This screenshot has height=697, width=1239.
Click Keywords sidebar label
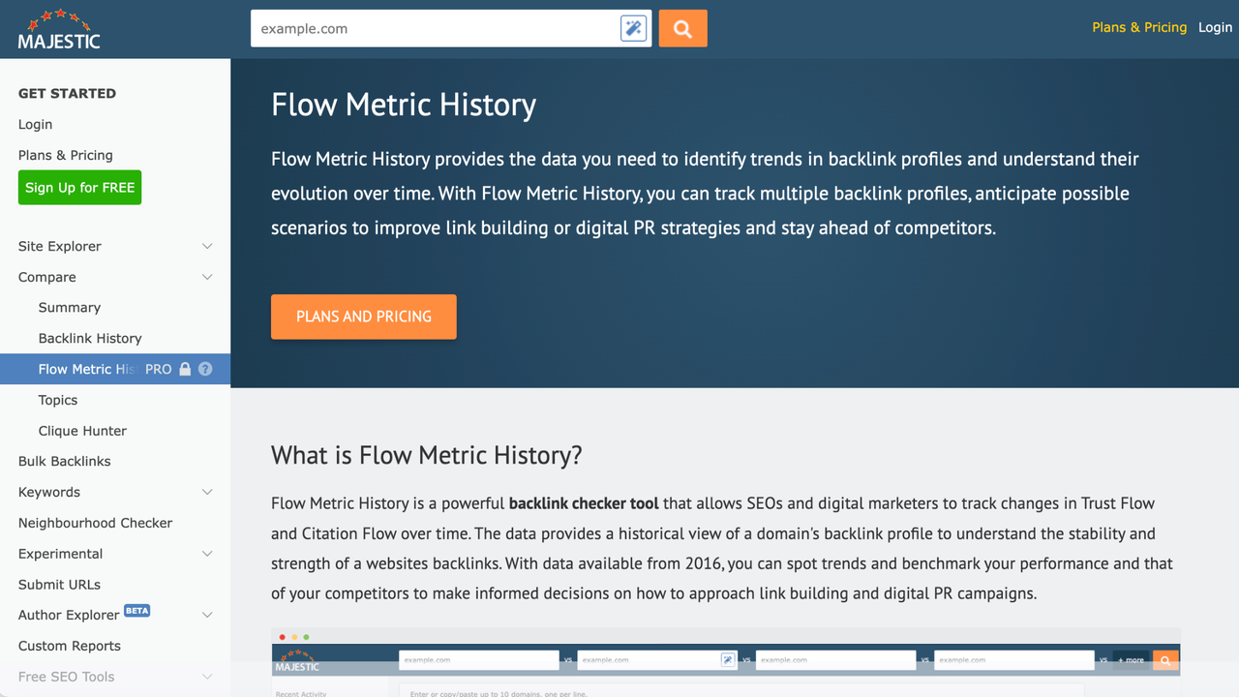coord(49,492)
